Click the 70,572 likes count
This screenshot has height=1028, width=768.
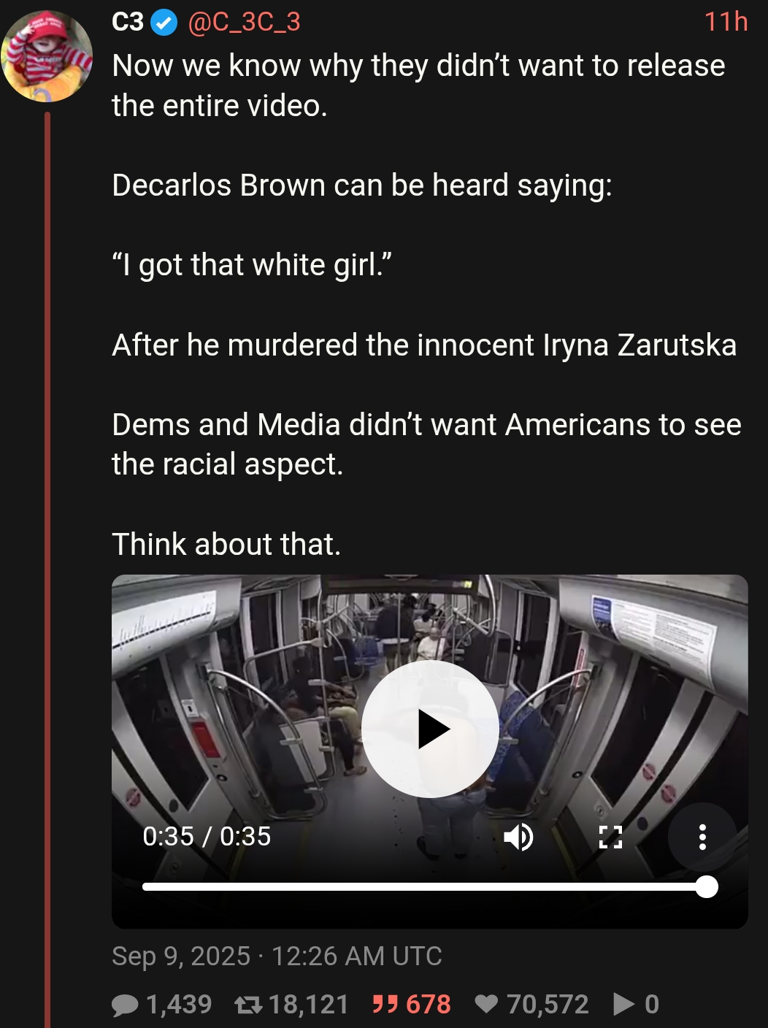(x=548, y=1005)
